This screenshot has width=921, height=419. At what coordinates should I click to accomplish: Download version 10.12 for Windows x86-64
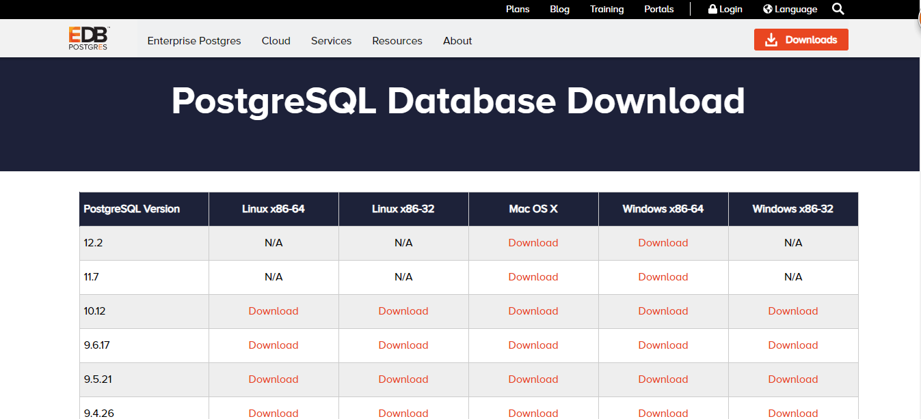pos(663,311)
